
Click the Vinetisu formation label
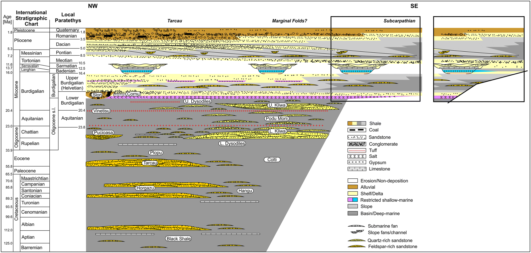coord(101,111)
